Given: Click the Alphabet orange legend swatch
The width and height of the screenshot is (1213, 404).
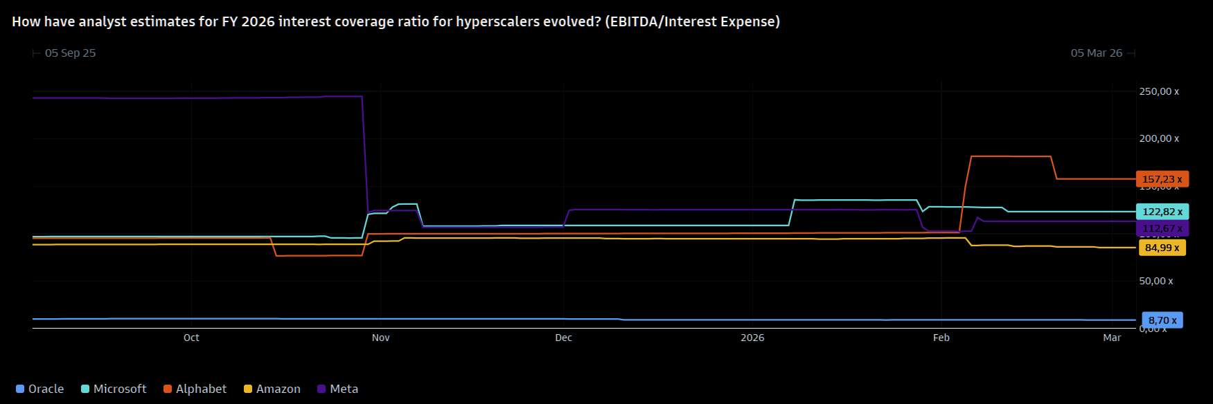Looking at the screenshot, I should coord(168,389).
